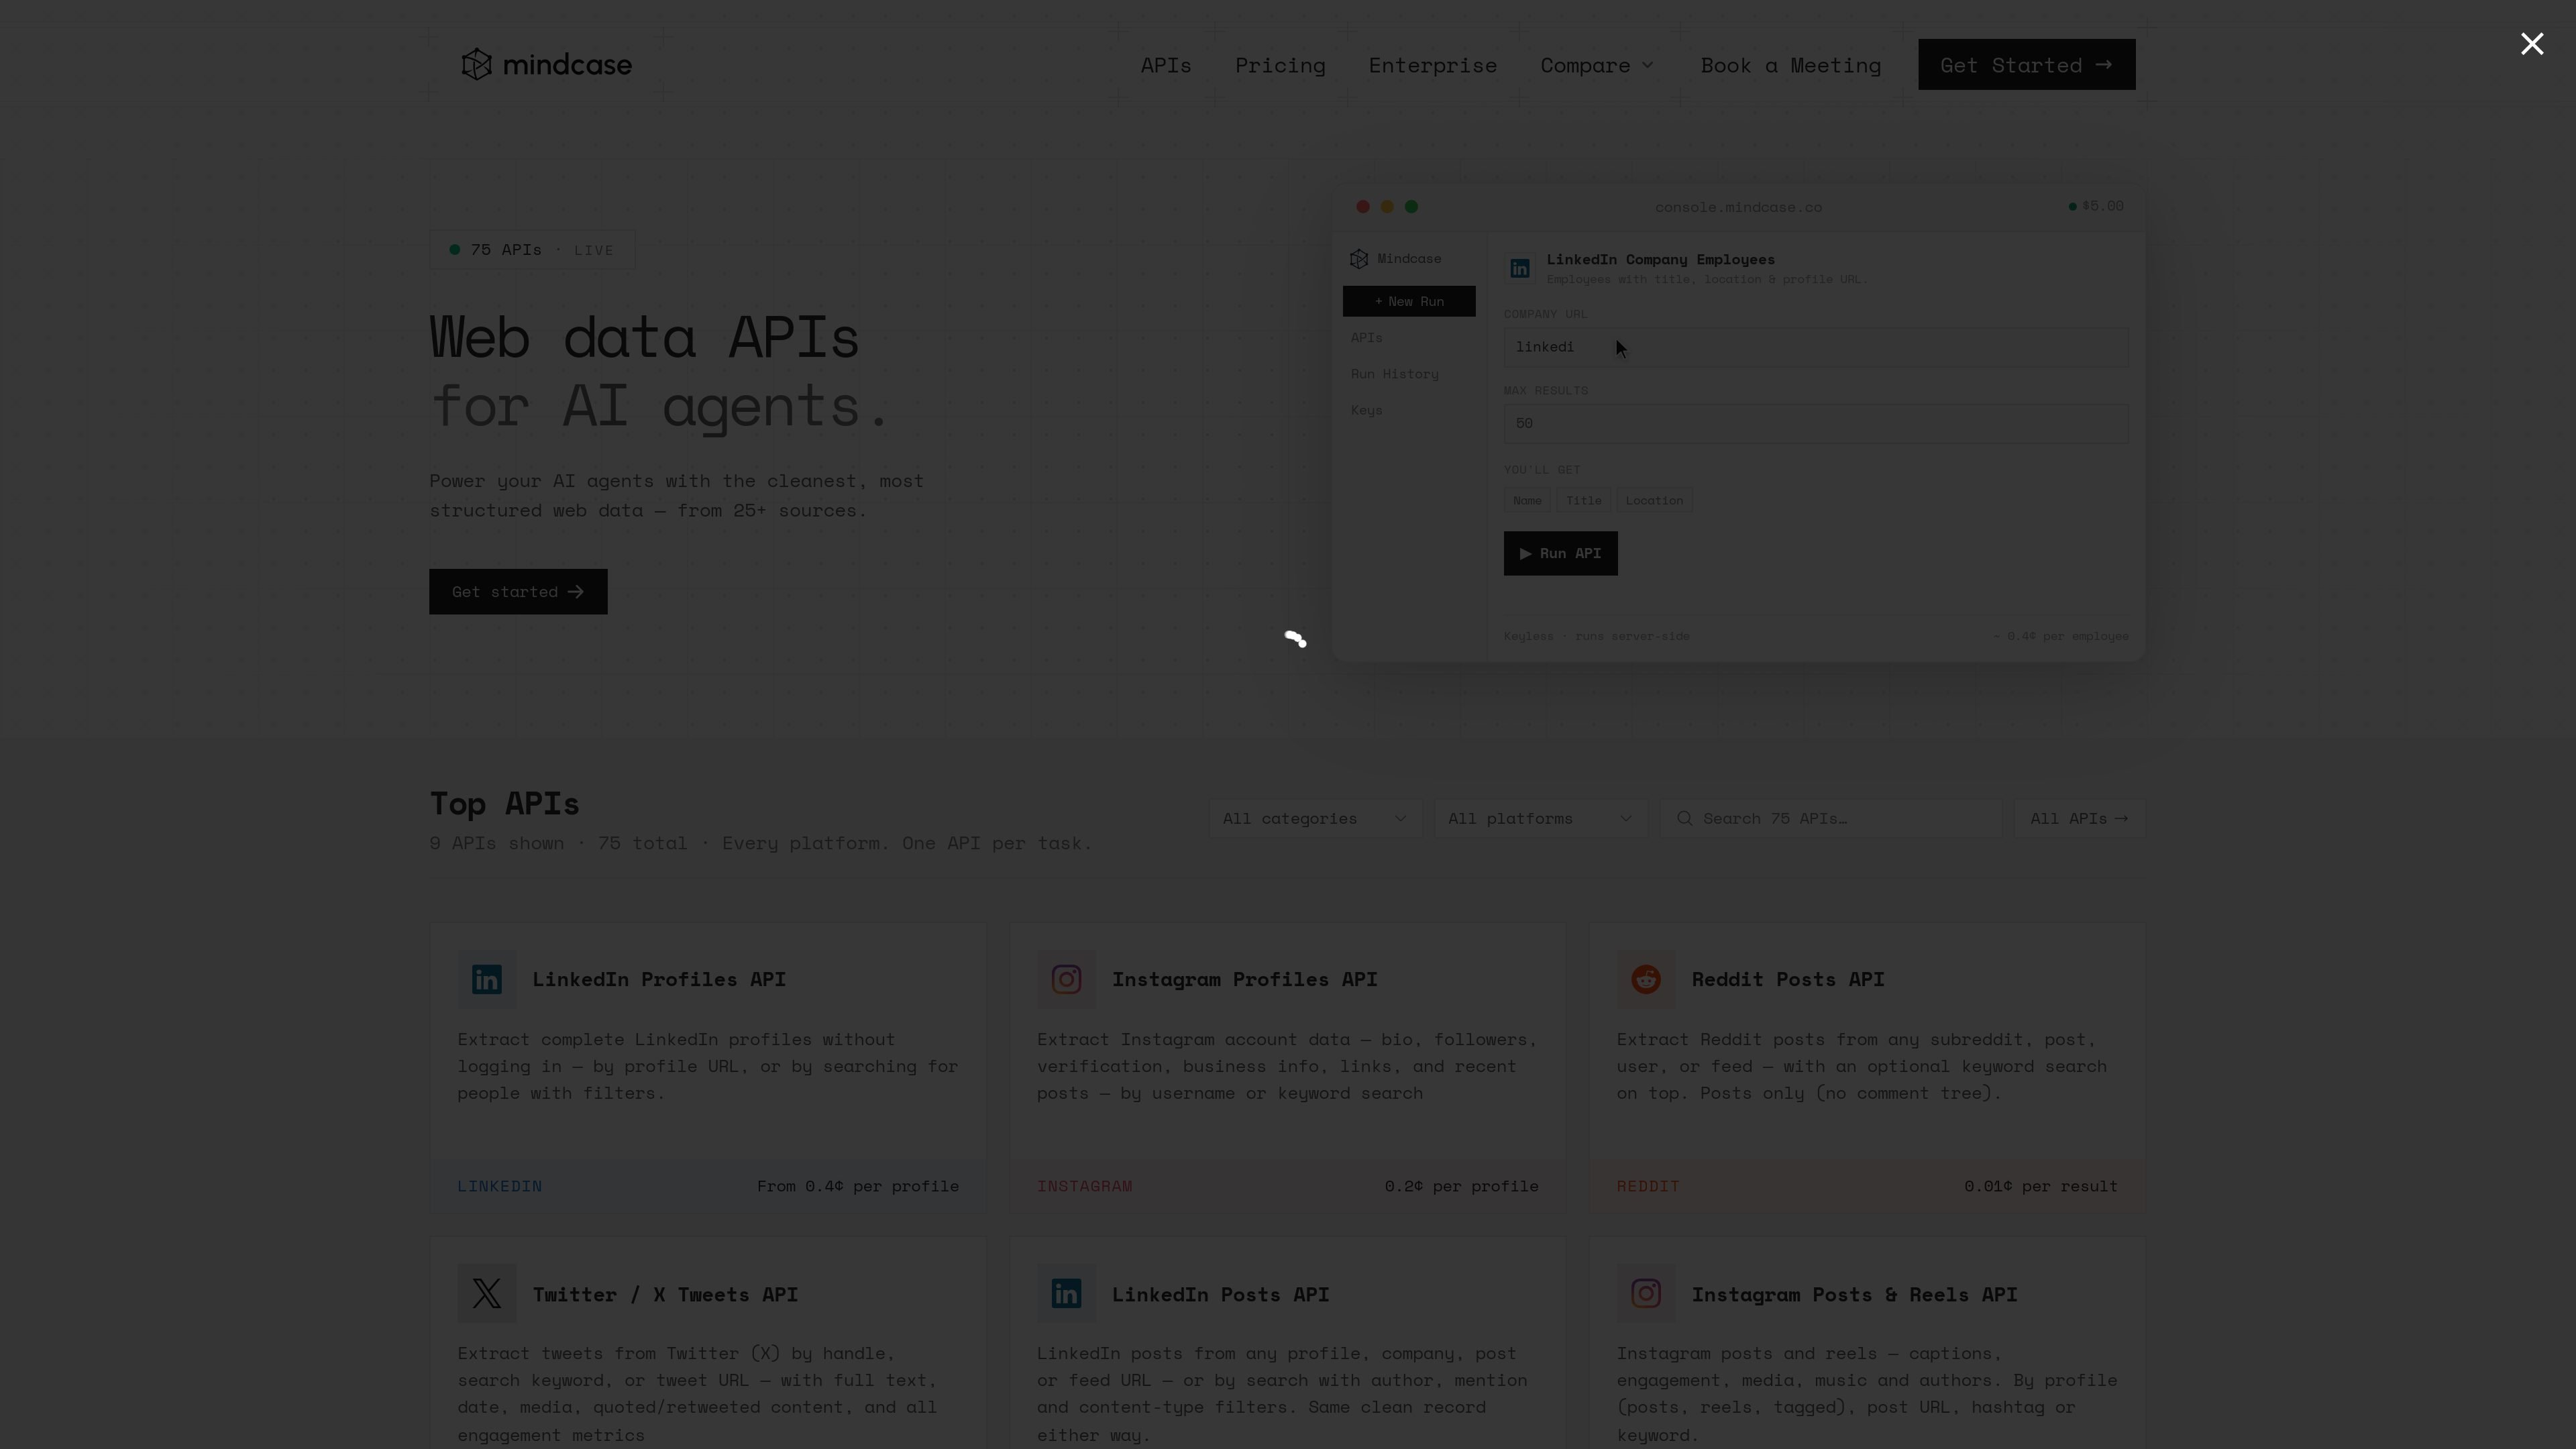Click the Title output tag
The height and width of the screenshot is (1449, 2576).
(x=1583, y=500)
